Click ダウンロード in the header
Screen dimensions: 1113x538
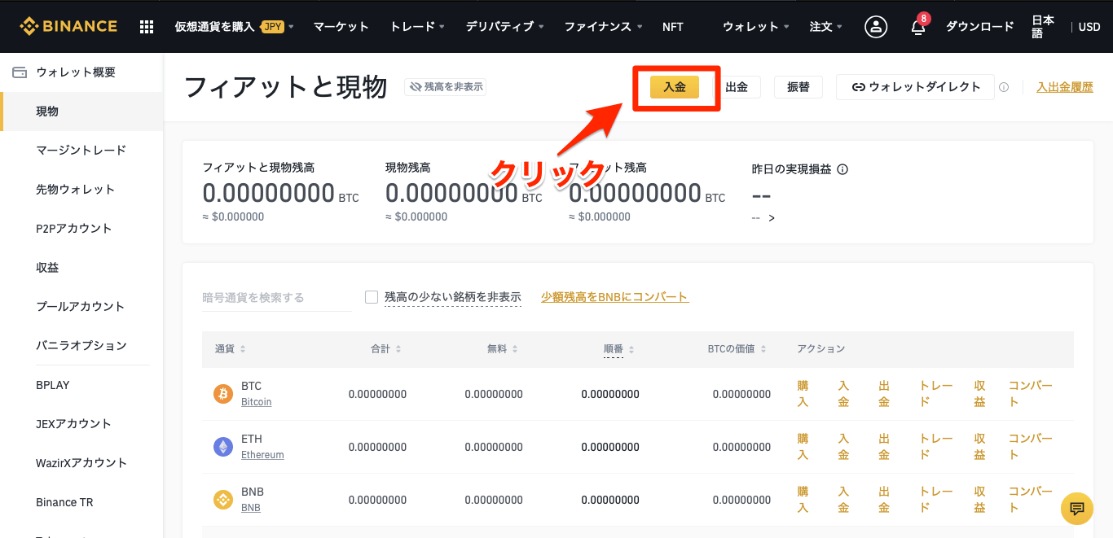(x=980, y=27)
